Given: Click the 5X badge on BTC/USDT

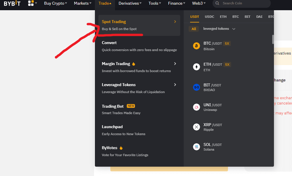Looking at the screenshot, I should click(227, 43).
